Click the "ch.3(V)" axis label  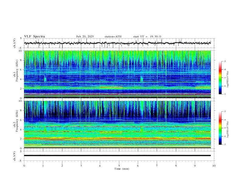click(x=15, y=156)
